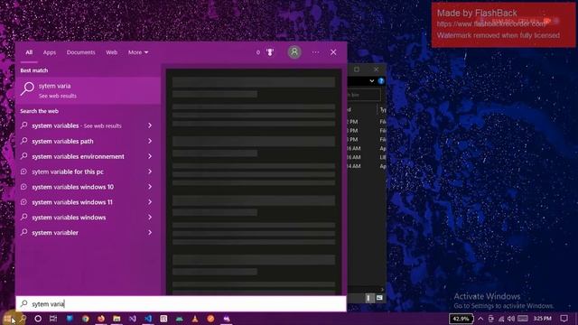Image resolution: width=578 pixels, height=325 pixels.
Task: Click the device tray icon beside the chevron
Action: click(491, 319)
